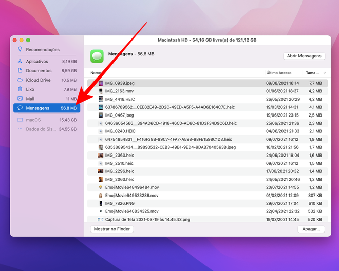Select file name IMG_0939.jpeg
The height and width of the screenshot is (271, 339).
120,83
